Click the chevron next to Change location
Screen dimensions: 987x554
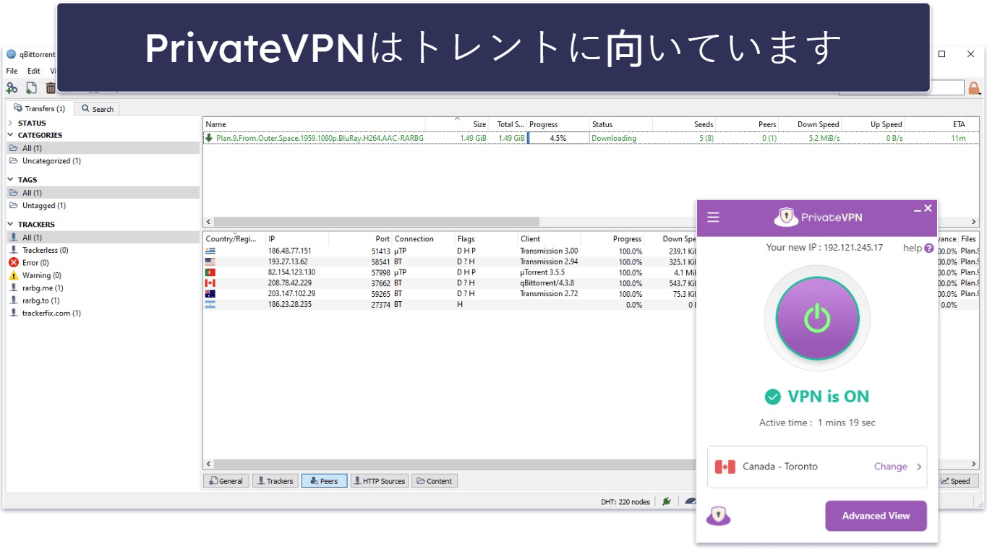919,467
